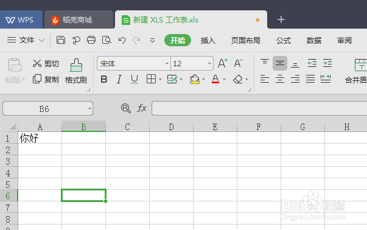Click the Select All corner triangle
Screen dimensions: 367x230
[12, 127]
